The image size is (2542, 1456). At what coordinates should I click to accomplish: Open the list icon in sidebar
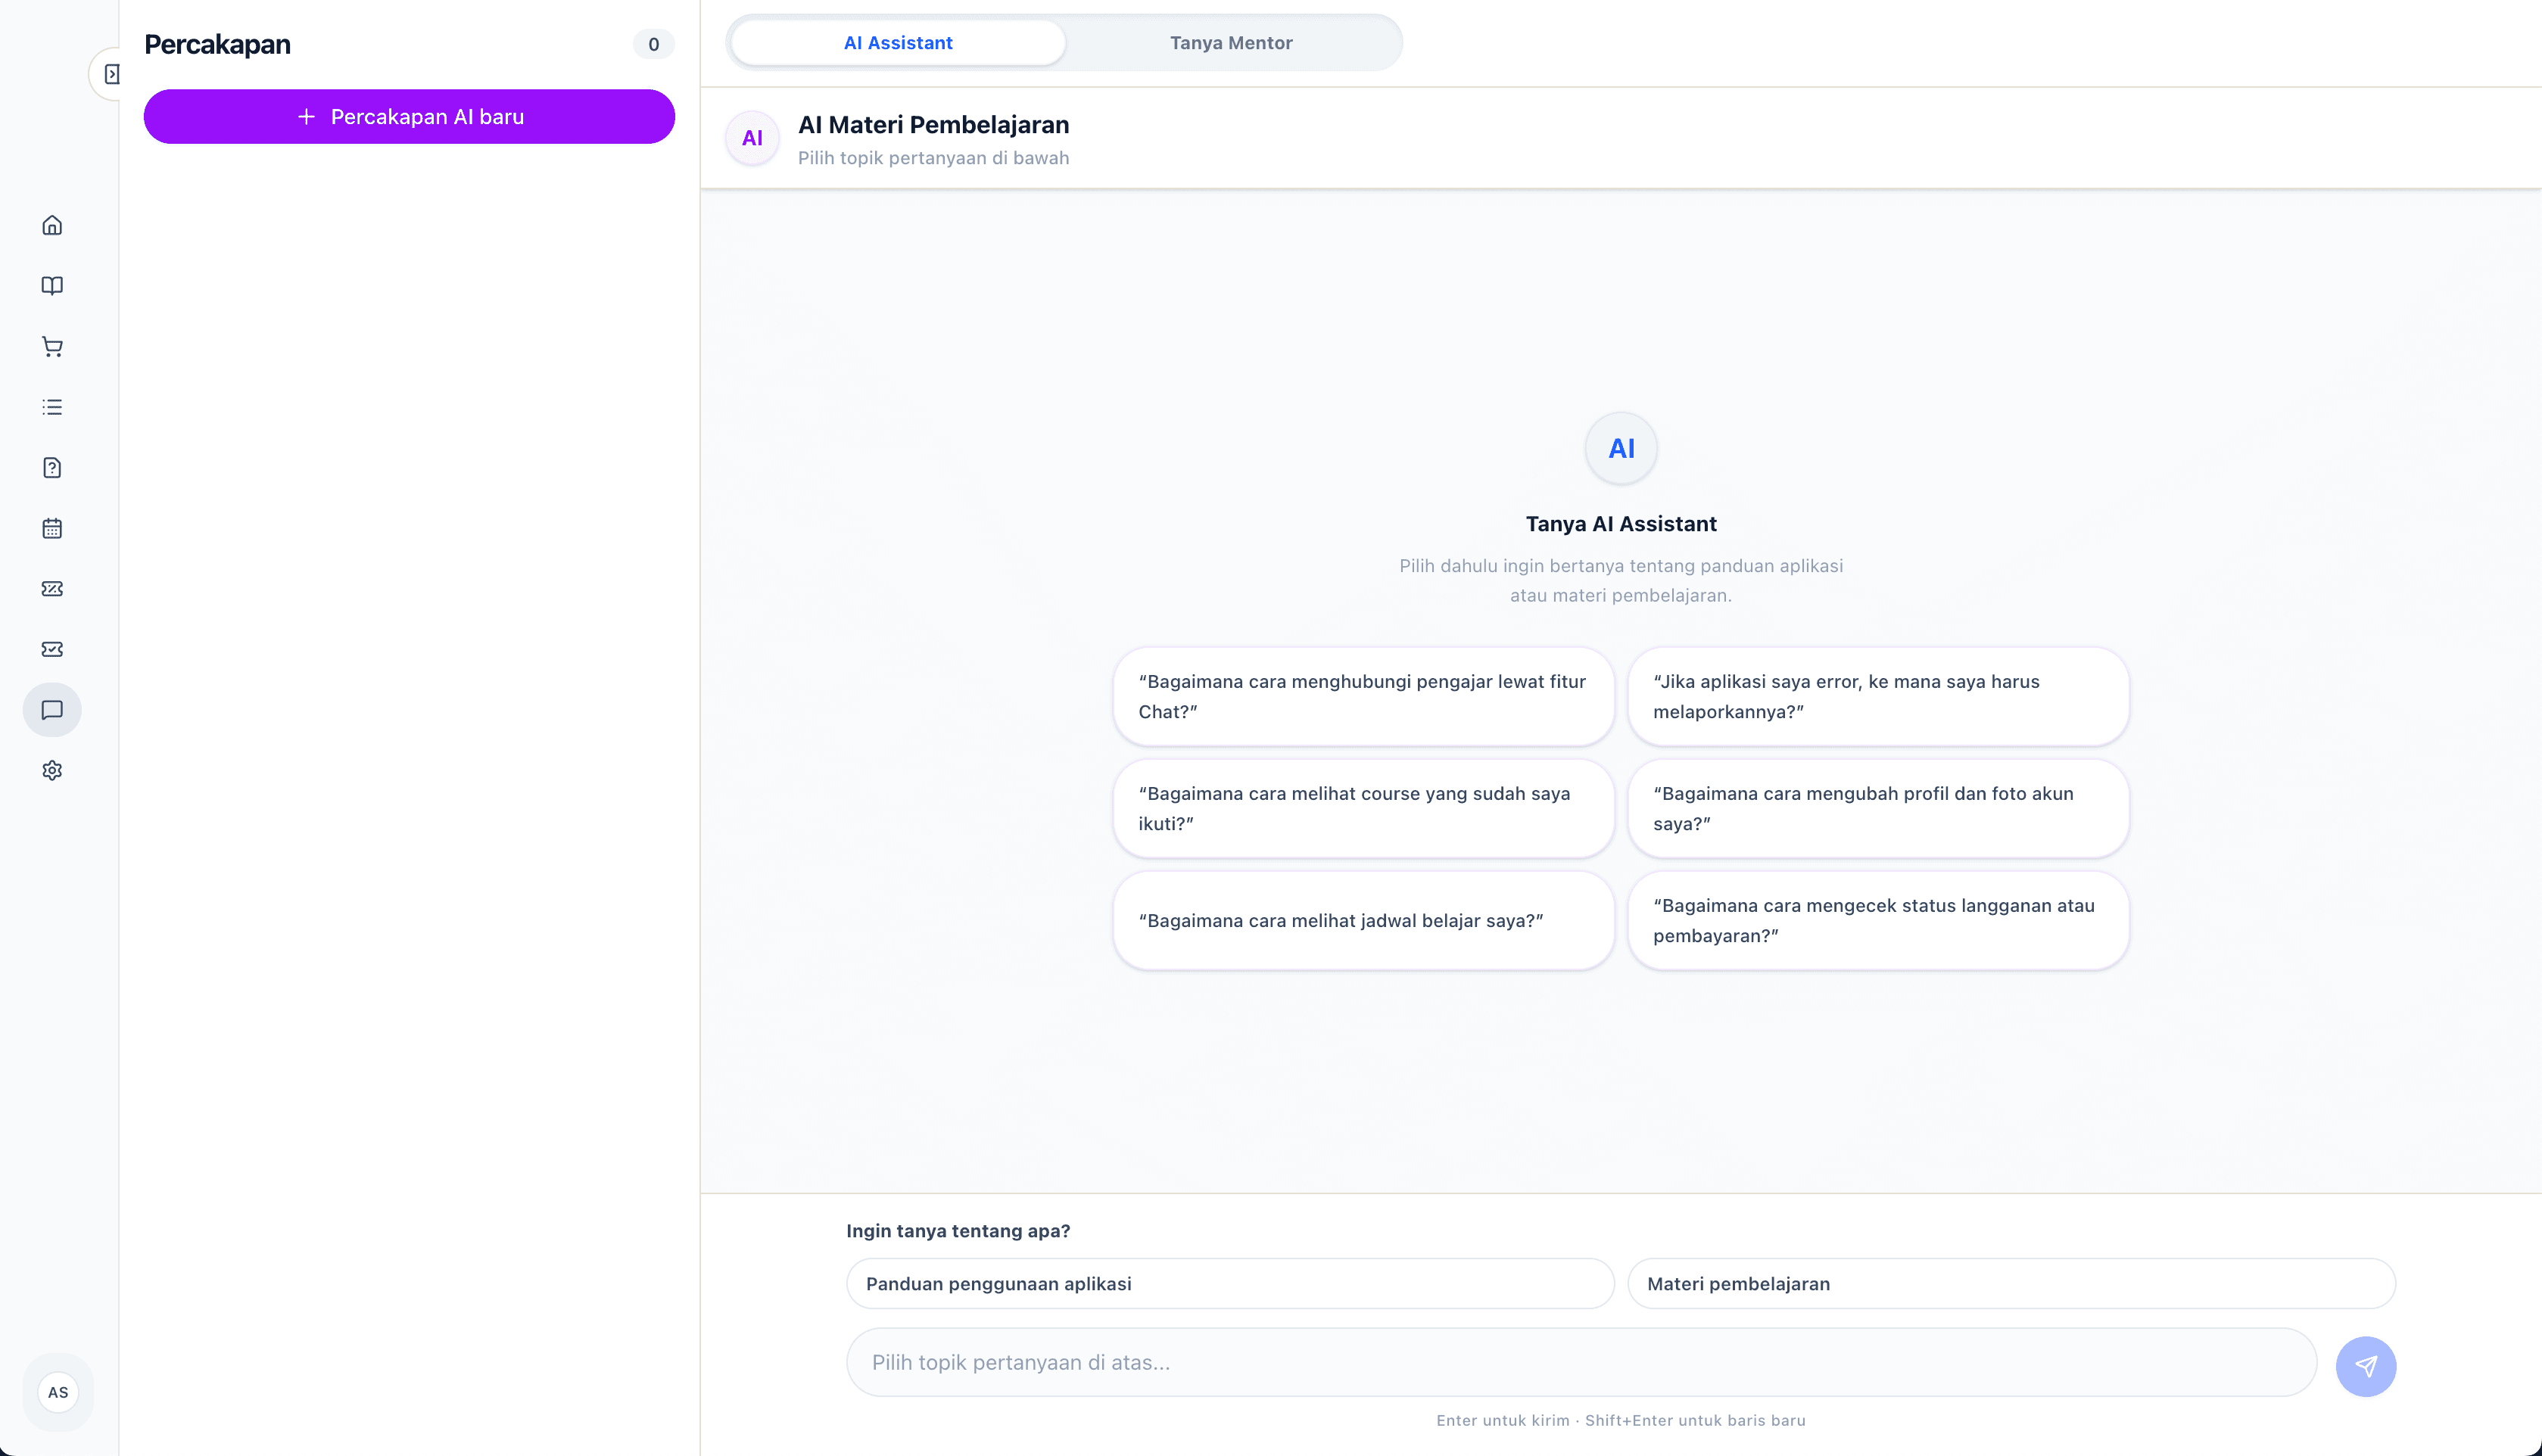(52, 407)
